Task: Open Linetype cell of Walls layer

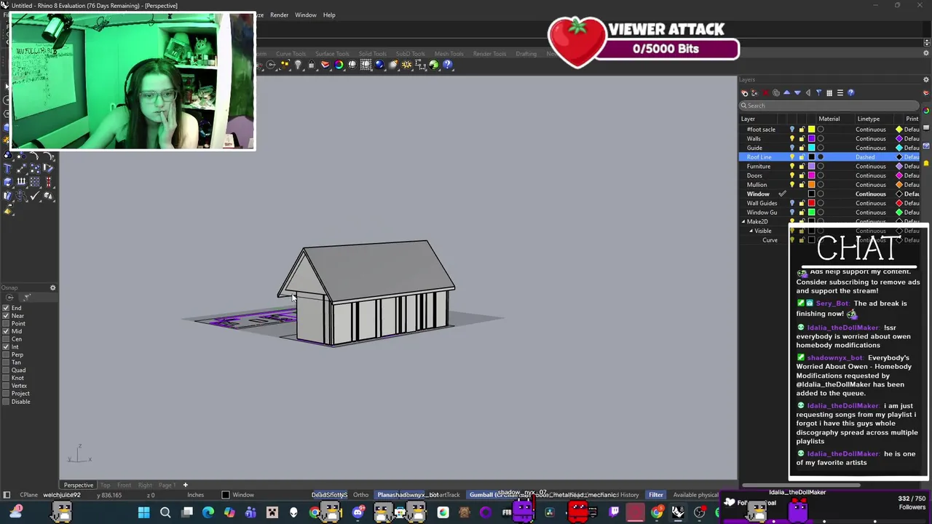Action: 871,138
